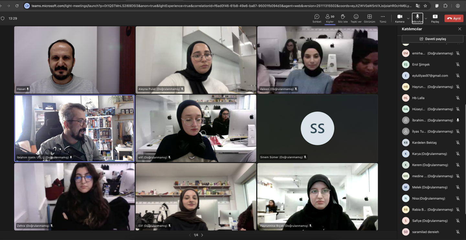Toggle the Kişiler participants panel
This screenshot has width=466, height=240.
tap(330, 18)
